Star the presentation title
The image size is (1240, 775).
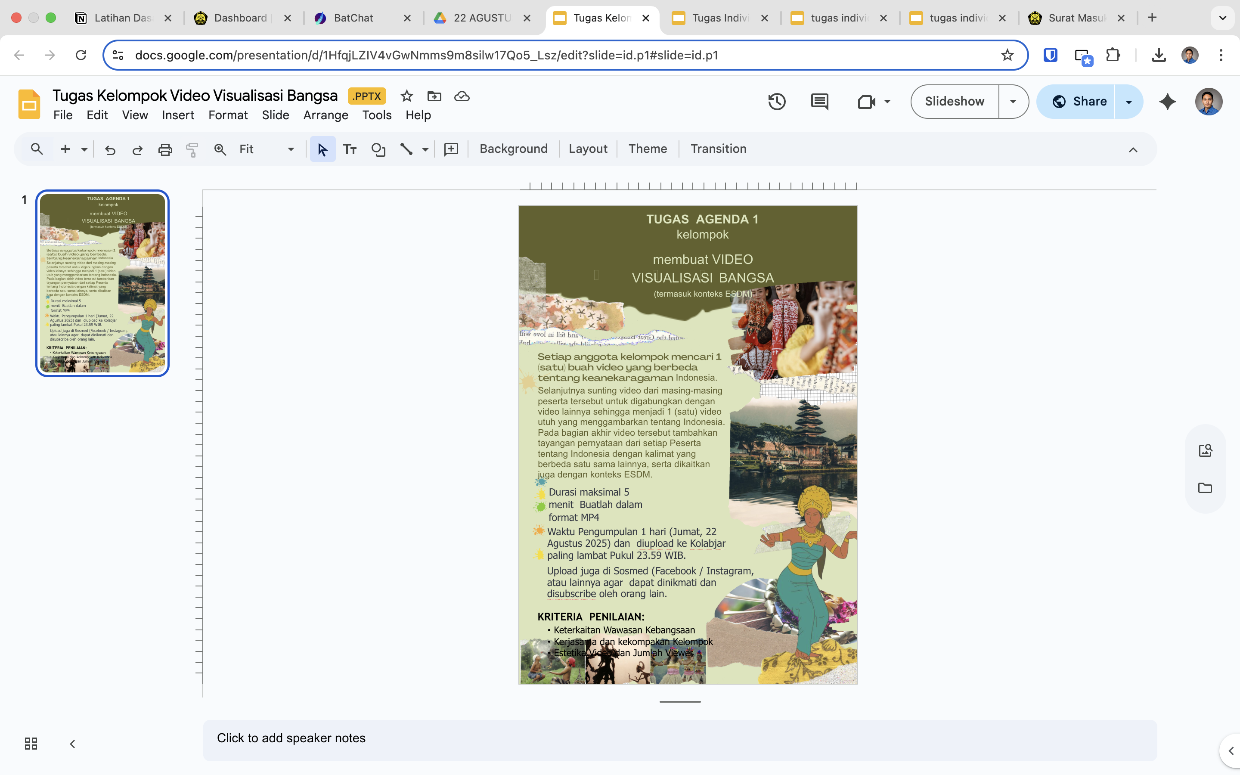[406, 96]
